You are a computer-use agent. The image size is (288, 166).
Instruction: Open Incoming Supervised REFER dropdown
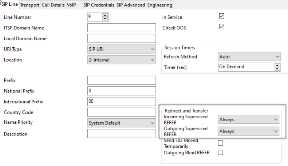(249, 119)
